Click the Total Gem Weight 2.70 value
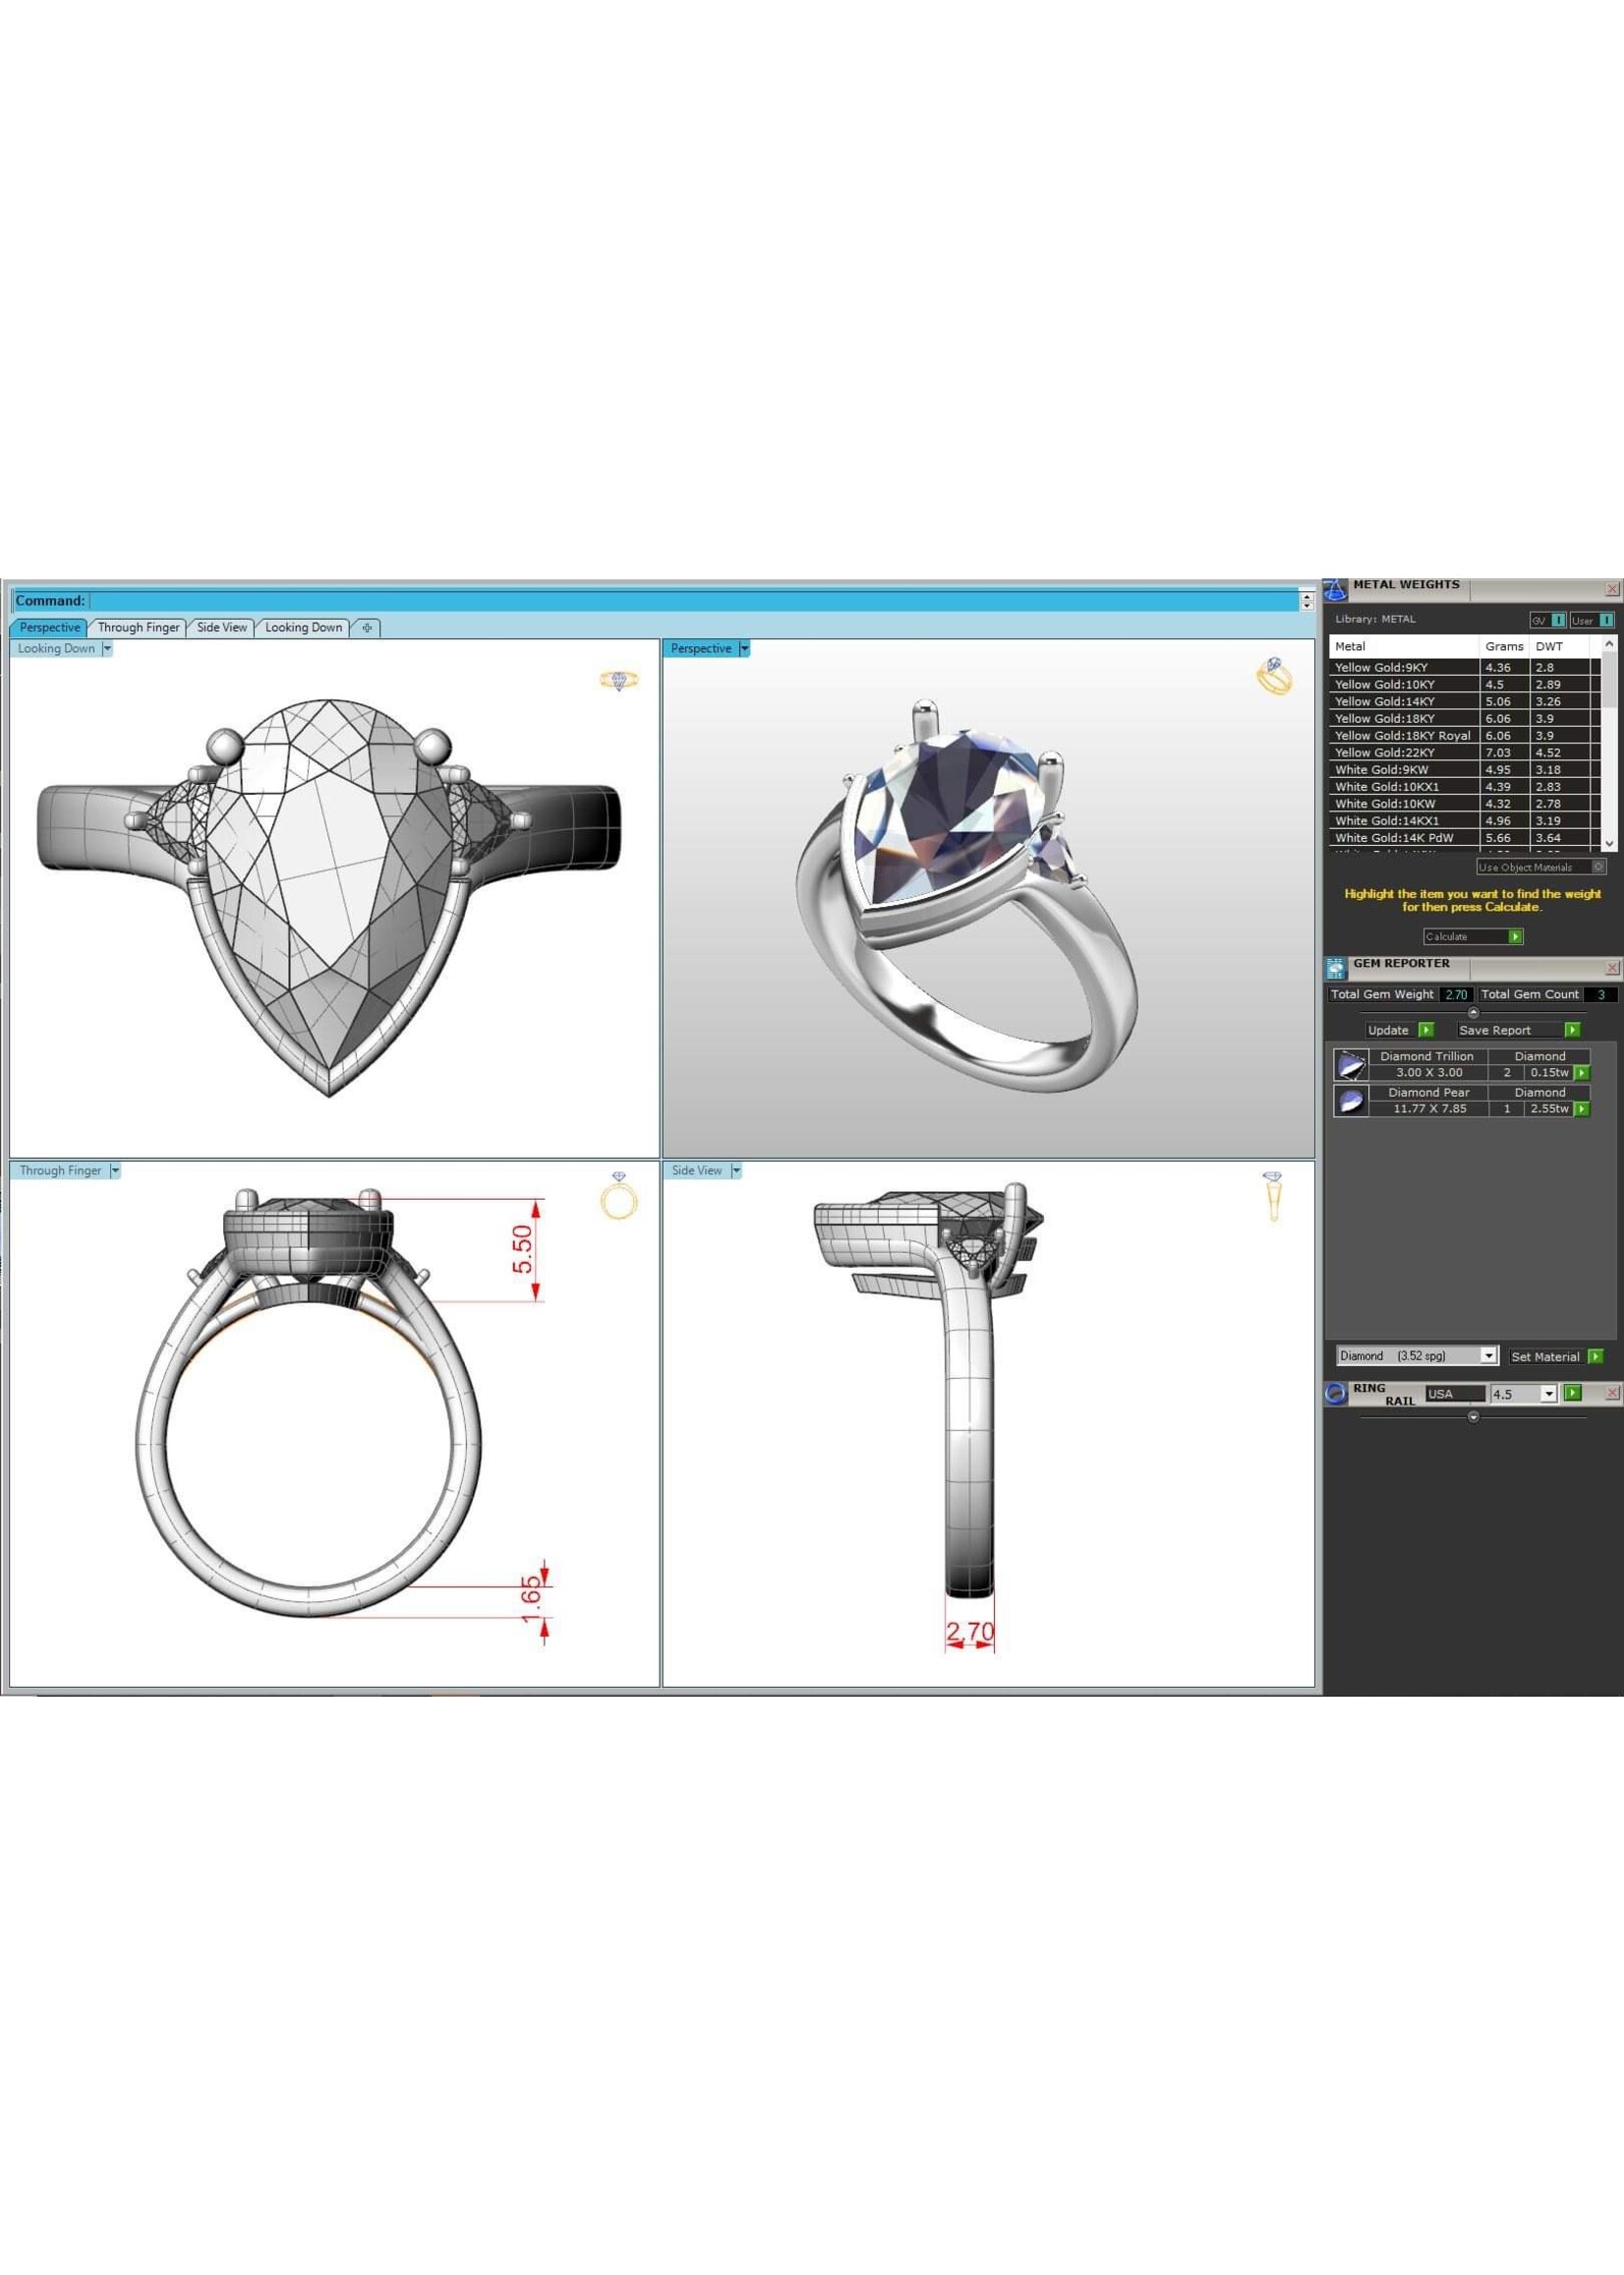The height and width of the screenshot is (2275, 1624). (x=1456, y=994)
